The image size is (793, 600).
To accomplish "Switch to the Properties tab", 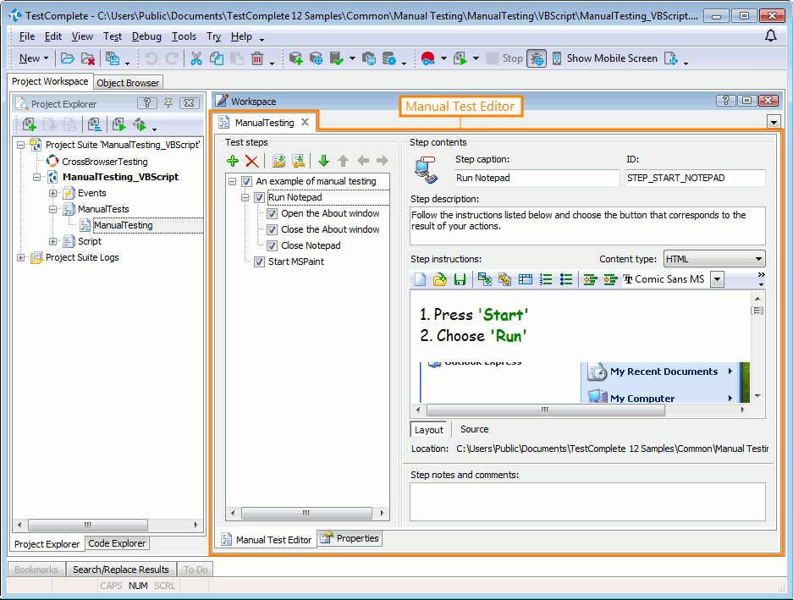I will [x=350, y=538].
